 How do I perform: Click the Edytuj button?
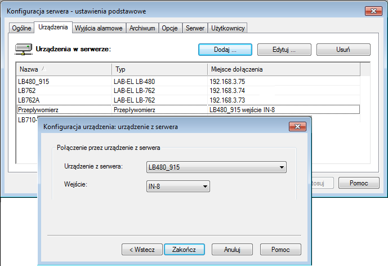tap(284, 50)
